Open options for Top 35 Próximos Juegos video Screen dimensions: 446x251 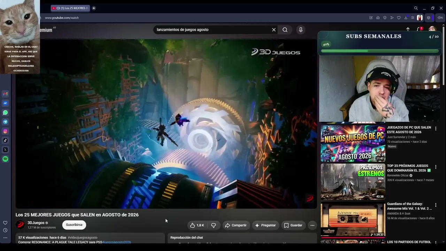436,167
